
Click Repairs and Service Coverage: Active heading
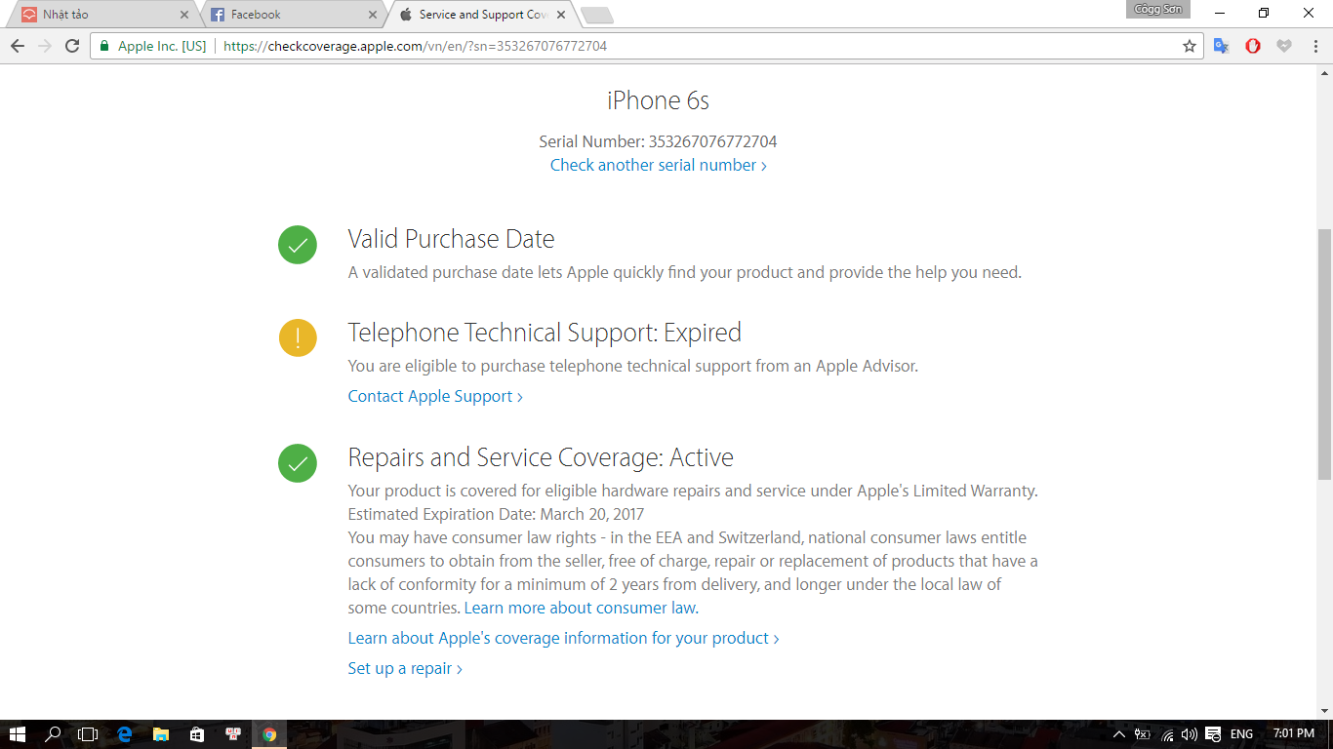(x=541, y=457)
